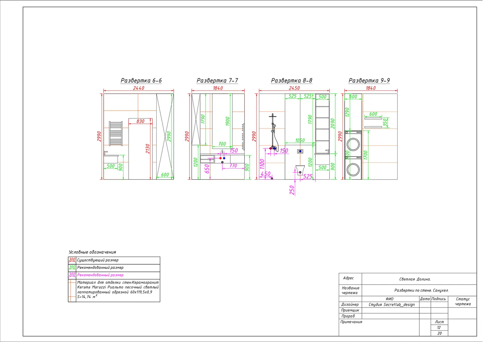Screen dimensions: 484x342
Task: Click the shower column drawing
Action: point(273,132)
